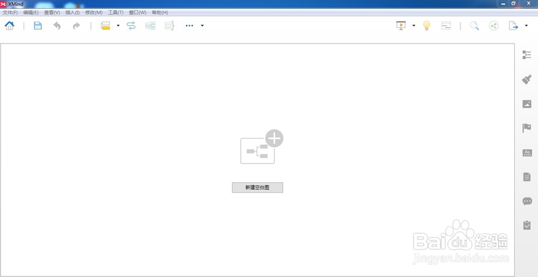The width and height of the screenshot is (538, 277).
Task: Go to the Home dashboard icon
Action: (x=10, y=25)
